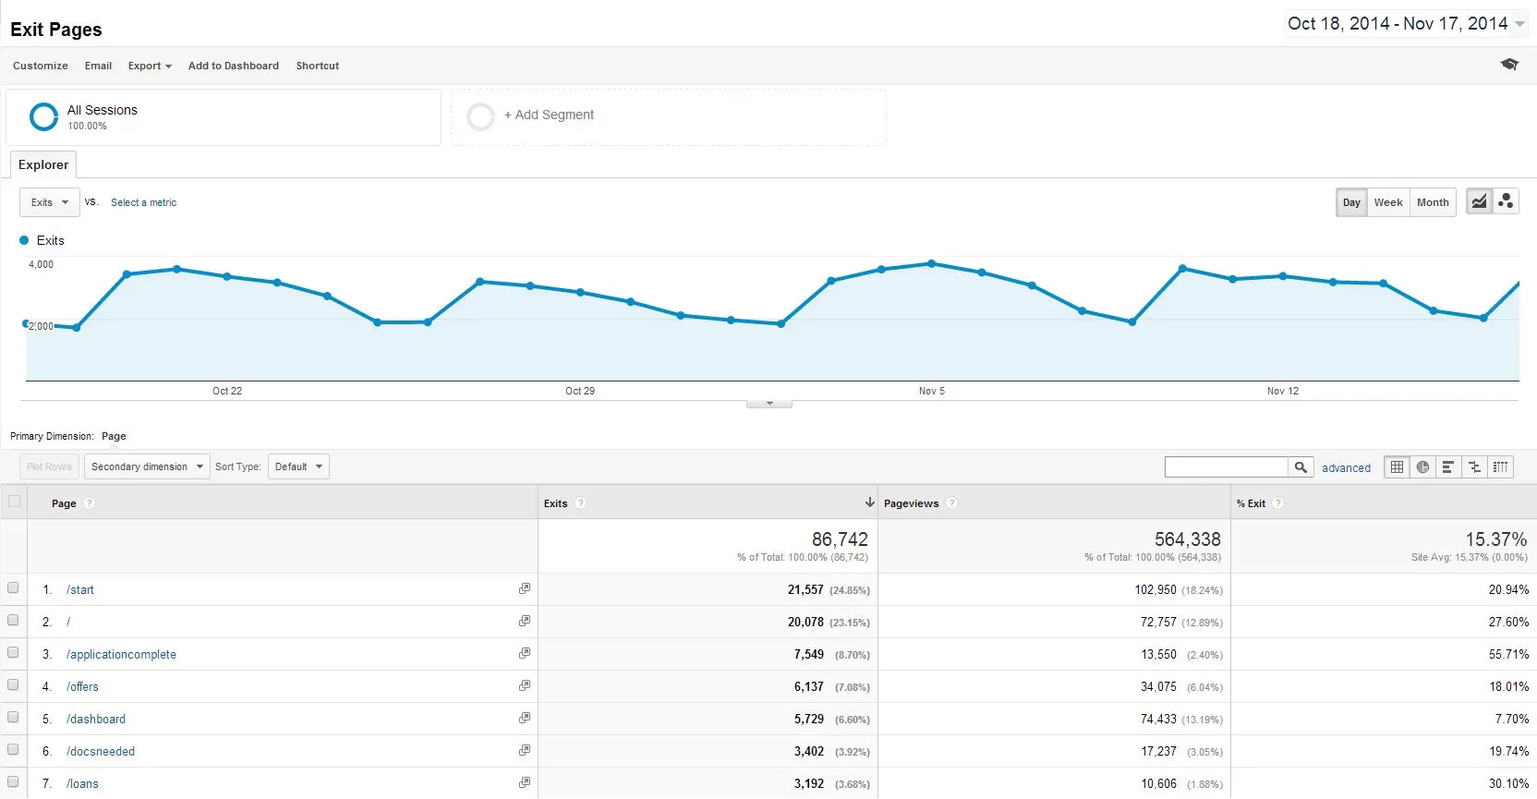This screenshot has height=799, width=1537.
Task: Open the Export menu
Action: pyautogui.click(x=150, y=66)
